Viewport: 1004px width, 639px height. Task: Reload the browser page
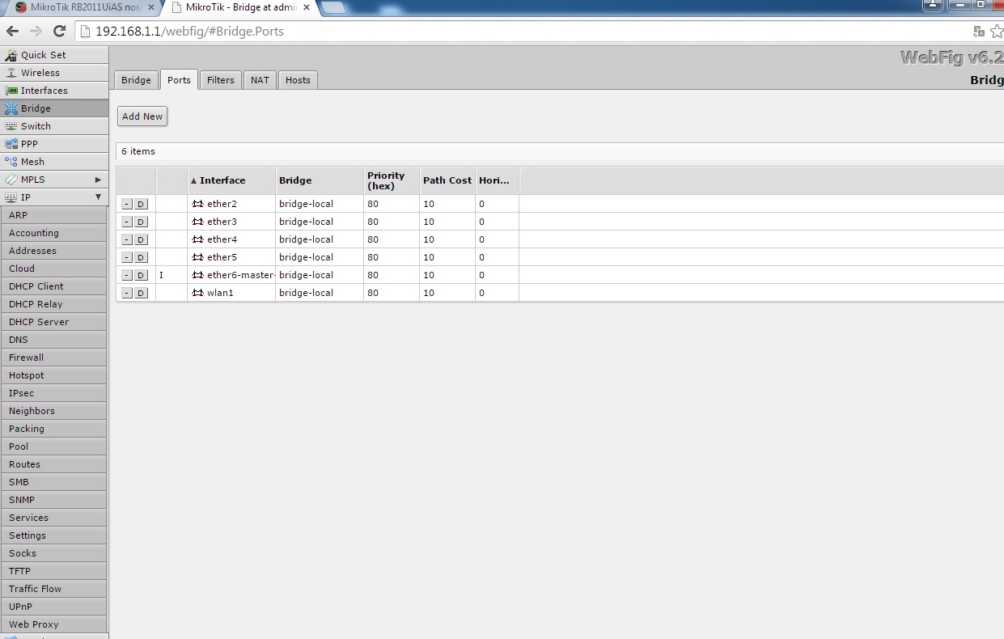tap(59, 32)
